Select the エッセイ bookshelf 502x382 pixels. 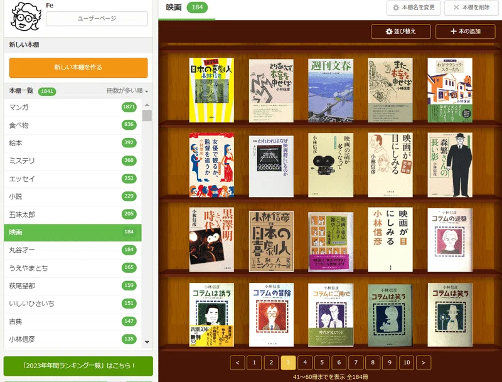pyautogui.click(x=73, y=179)
